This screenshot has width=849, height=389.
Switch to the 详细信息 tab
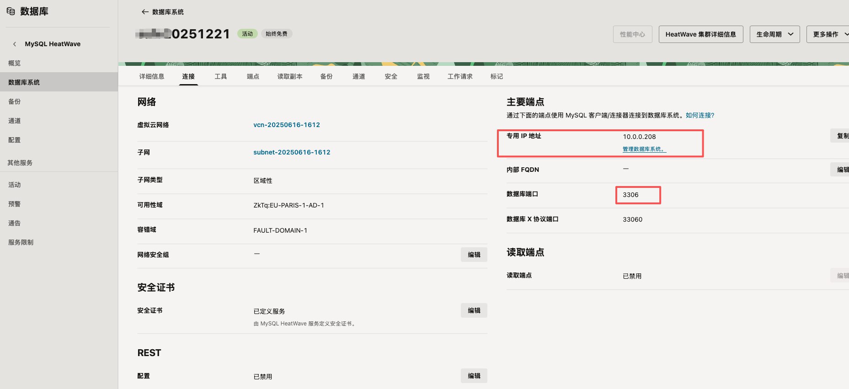[x=151, y=76]
